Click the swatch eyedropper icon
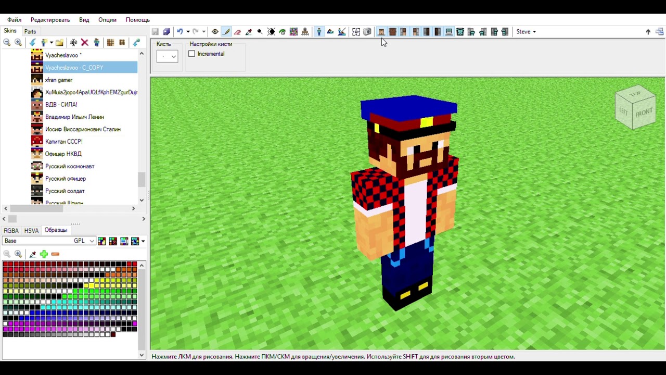This screenshot has height=375, width=666. (33, 254)
